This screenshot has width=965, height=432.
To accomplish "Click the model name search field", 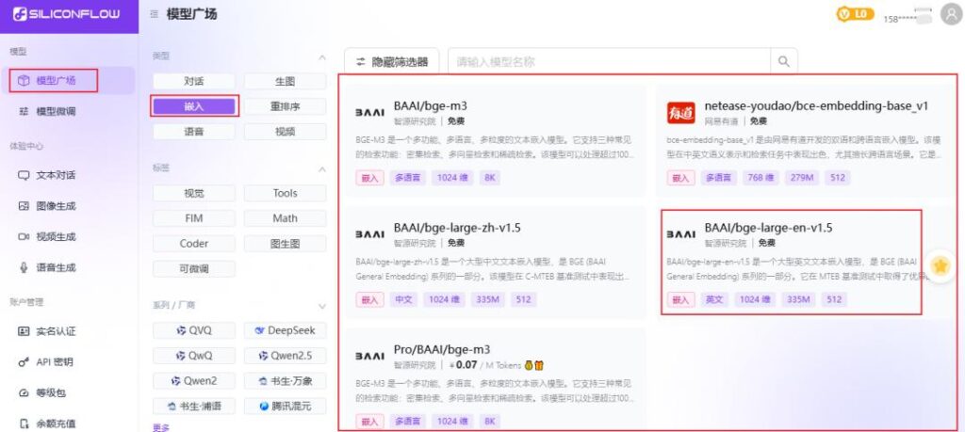I will click(609, 62).
